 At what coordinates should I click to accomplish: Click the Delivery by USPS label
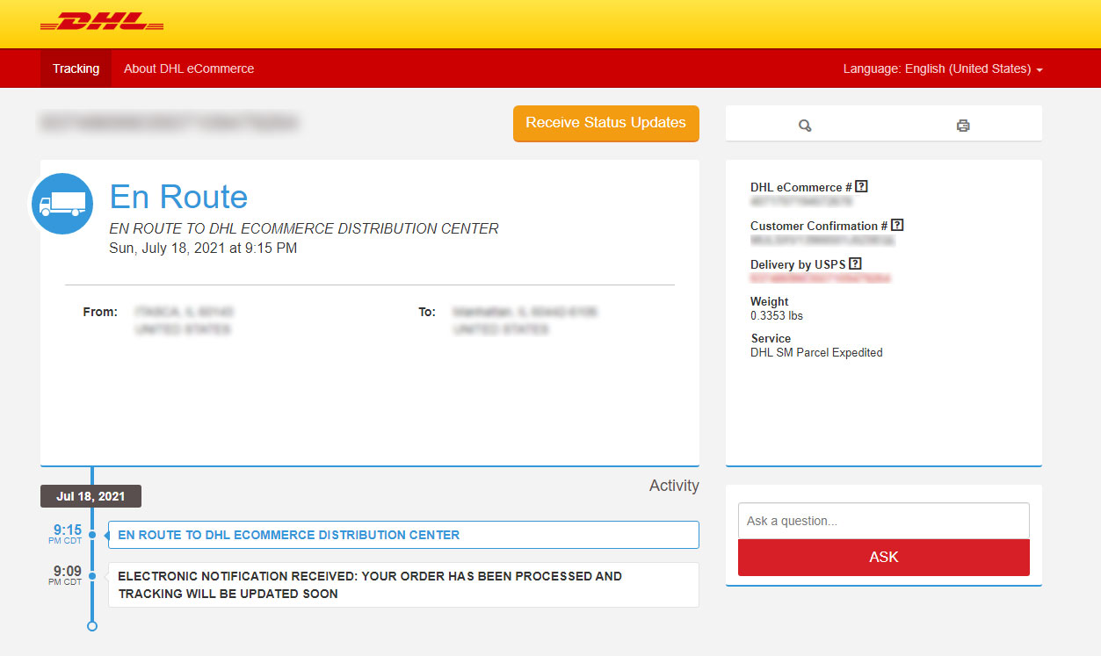tap(798, 264)
